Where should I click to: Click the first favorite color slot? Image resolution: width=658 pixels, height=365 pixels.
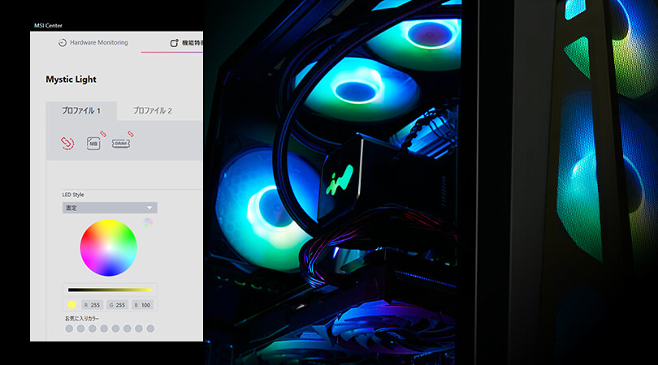69,328
